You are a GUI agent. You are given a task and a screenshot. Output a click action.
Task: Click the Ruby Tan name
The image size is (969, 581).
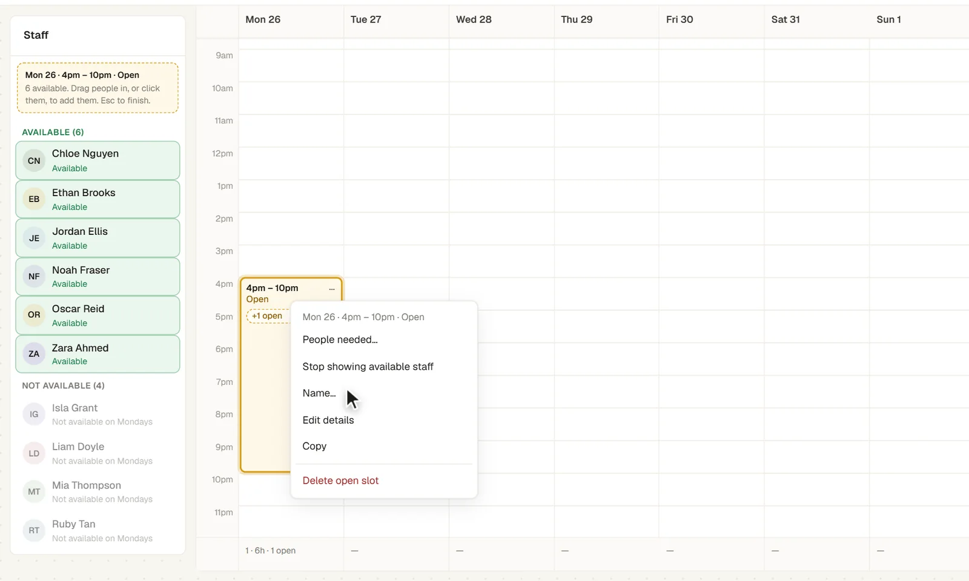pyautogui.click(x=73, y=524)
